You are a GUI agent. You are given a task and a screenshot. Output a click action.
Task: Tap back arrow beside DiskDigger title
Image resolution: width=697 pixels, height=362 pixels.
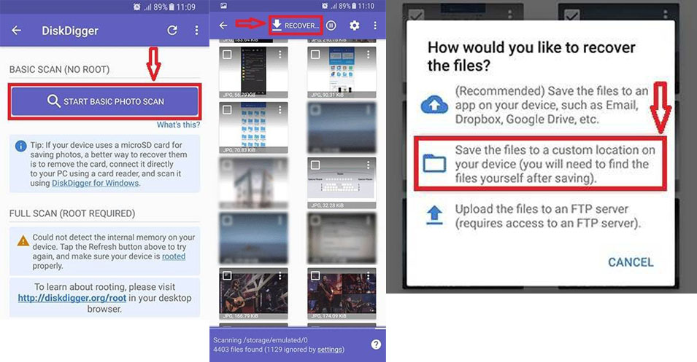17,30
